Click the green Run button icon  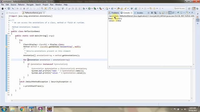tap(89, 8)
